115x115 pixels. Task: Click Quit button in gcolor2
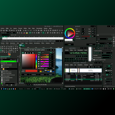pos(91,45)
